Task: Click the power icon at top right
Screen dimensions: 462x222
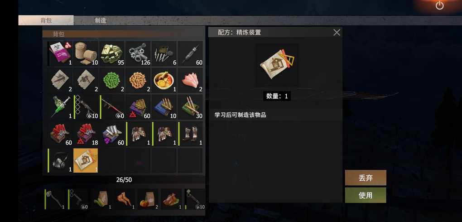Action: [439, 5]
